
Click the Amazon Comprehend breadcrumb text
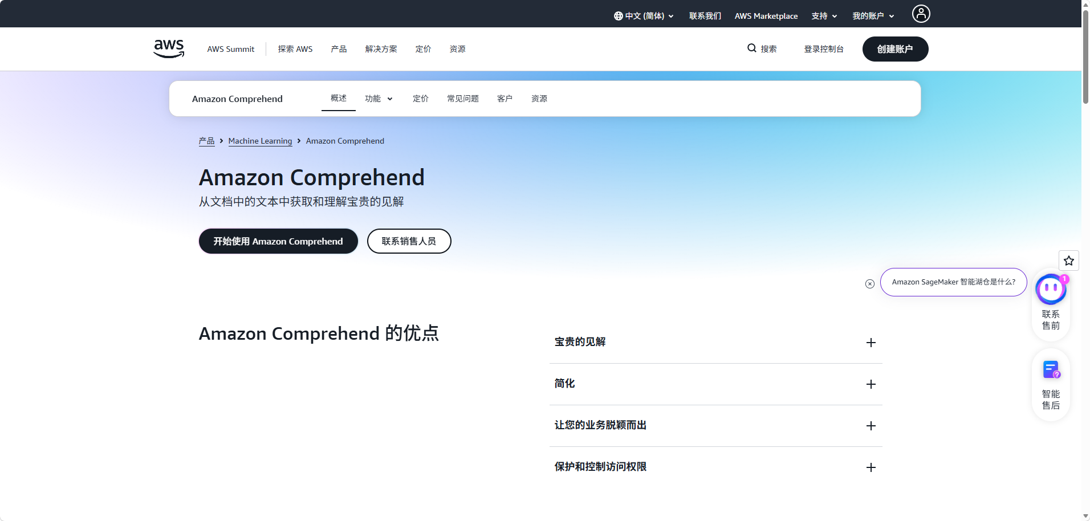pos(345,141)
